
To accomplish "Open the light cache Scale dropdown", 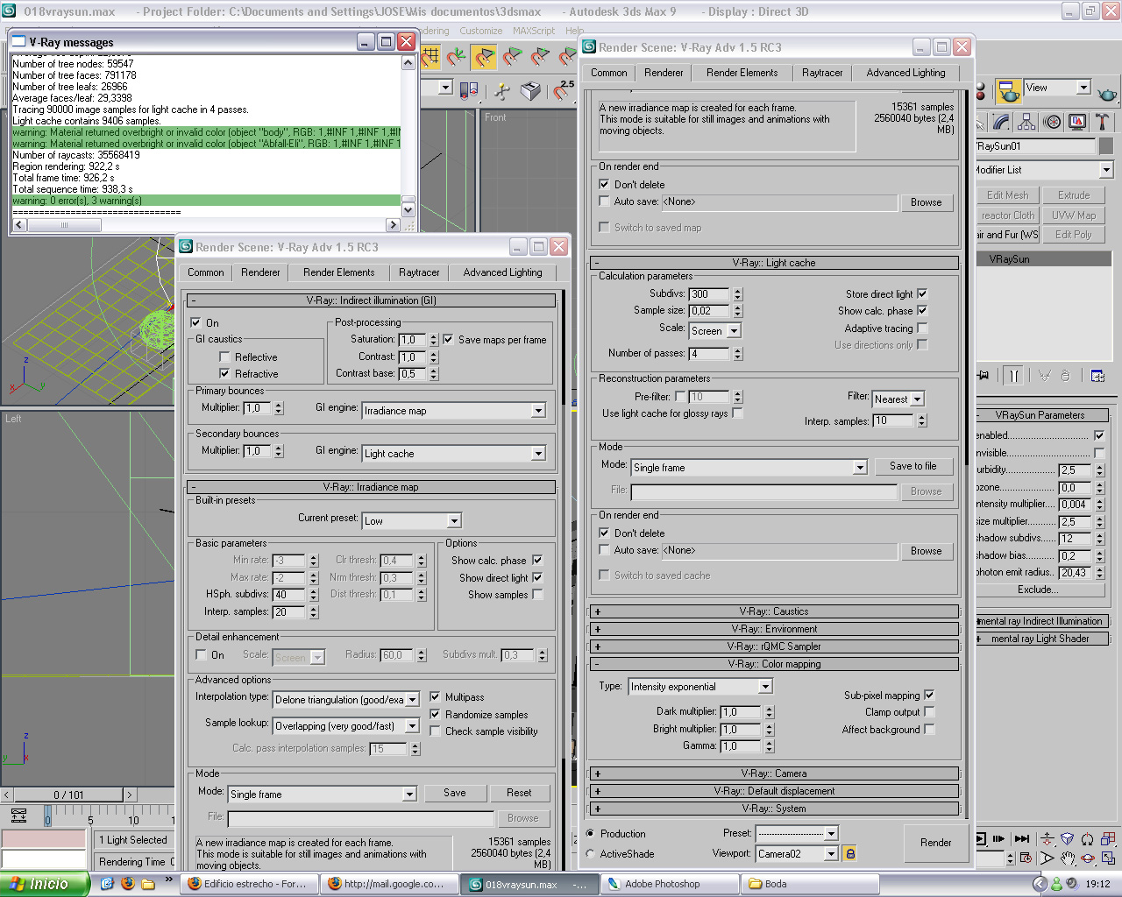I will (714, 331).
